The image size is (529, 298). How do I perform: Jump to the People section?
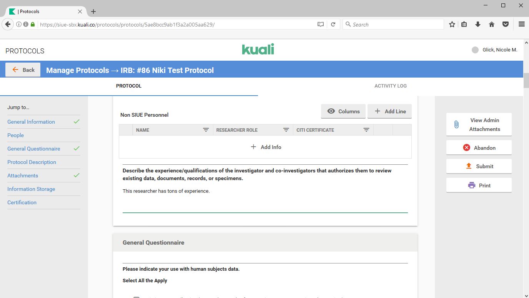tap(15, 135)
